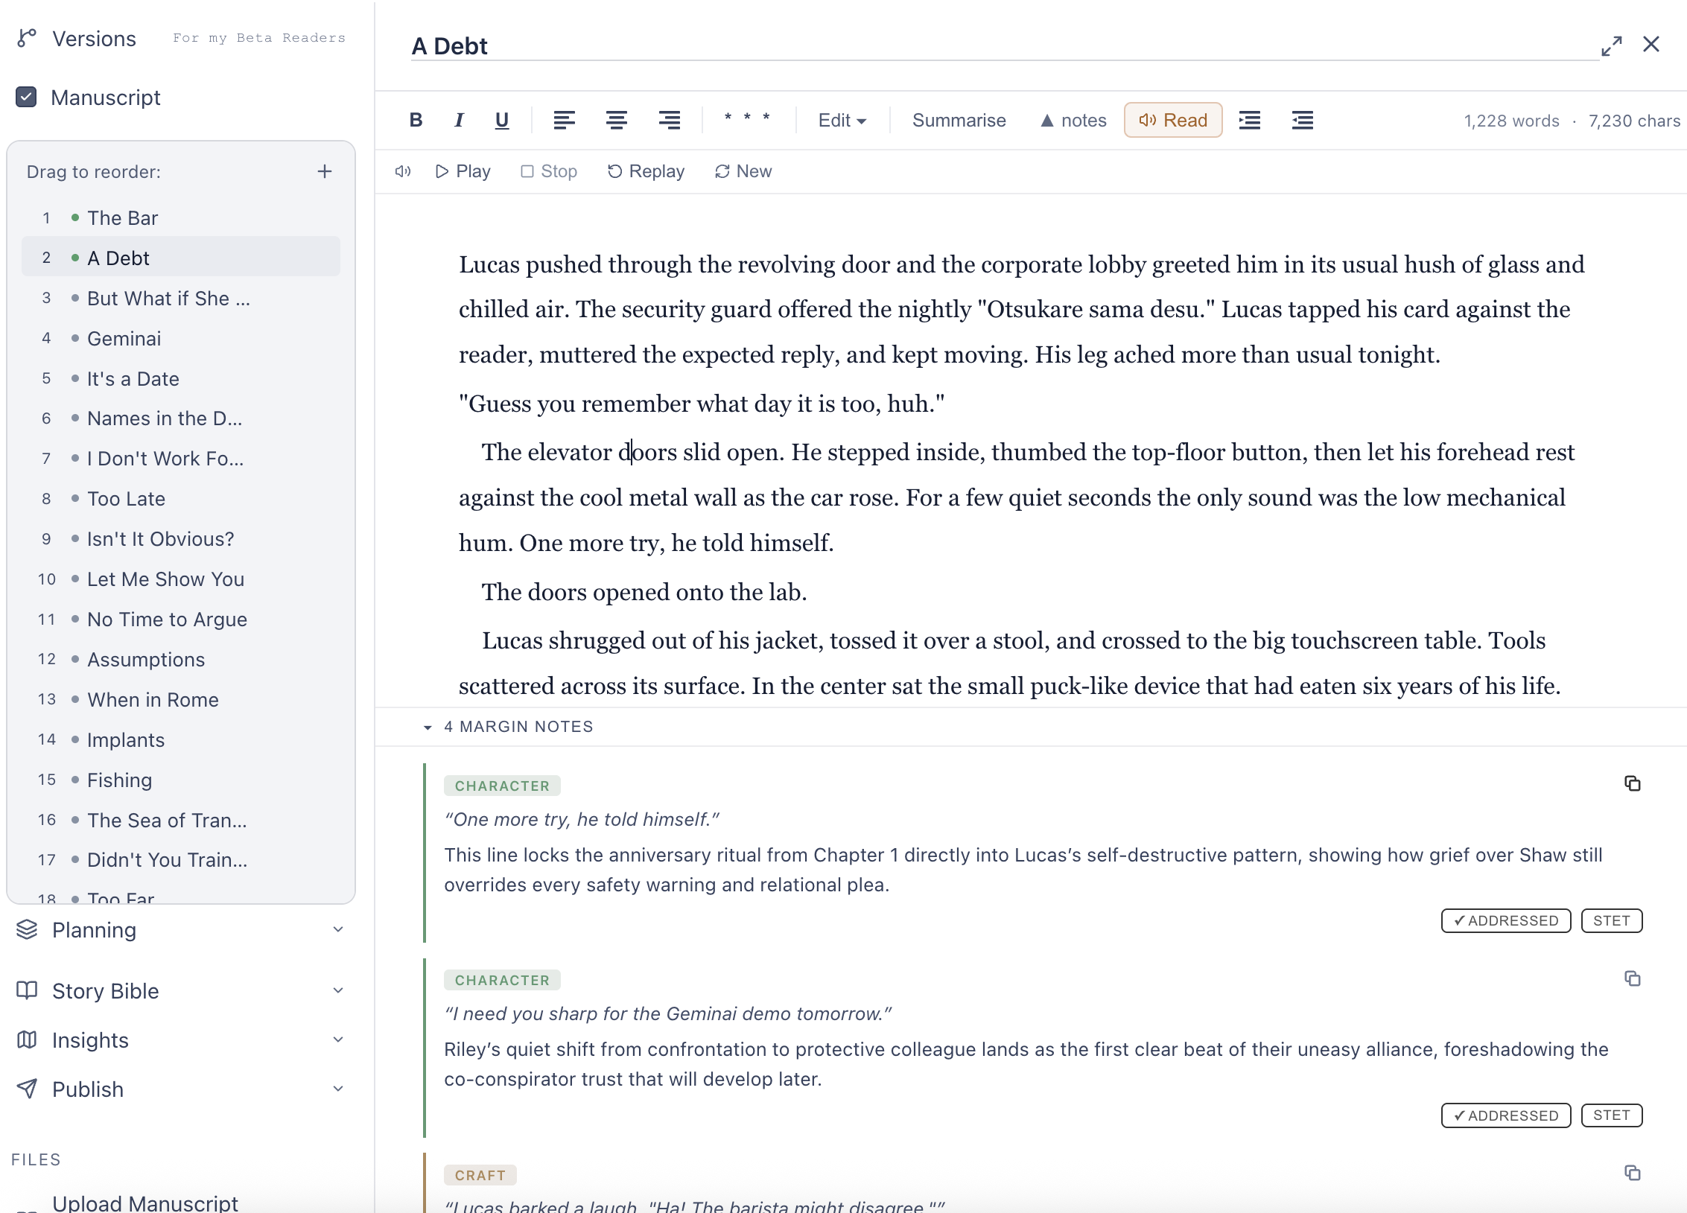The height and width of the screenshot is (1213, 1687).
Task: Open the Edit dropdown
Action: (842, 120)
